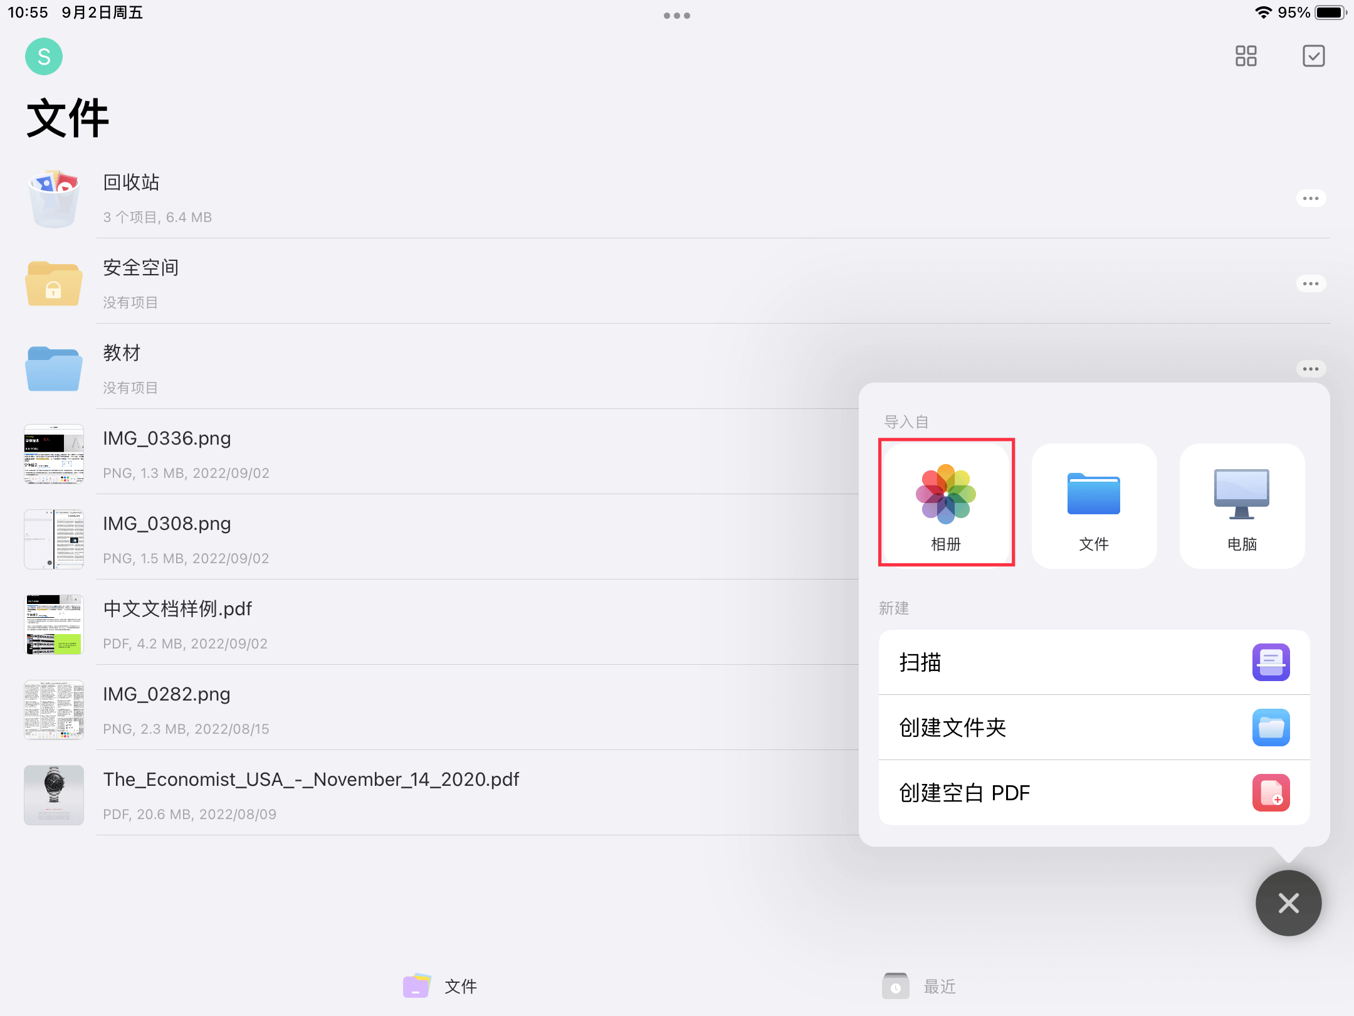Tap the blue create folder icon

pos(1271,728)
